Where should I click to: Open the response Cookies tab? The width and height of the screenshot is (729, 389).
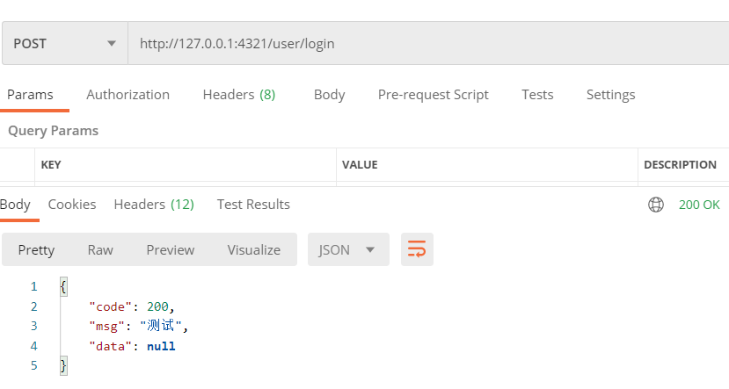point(72,205)
